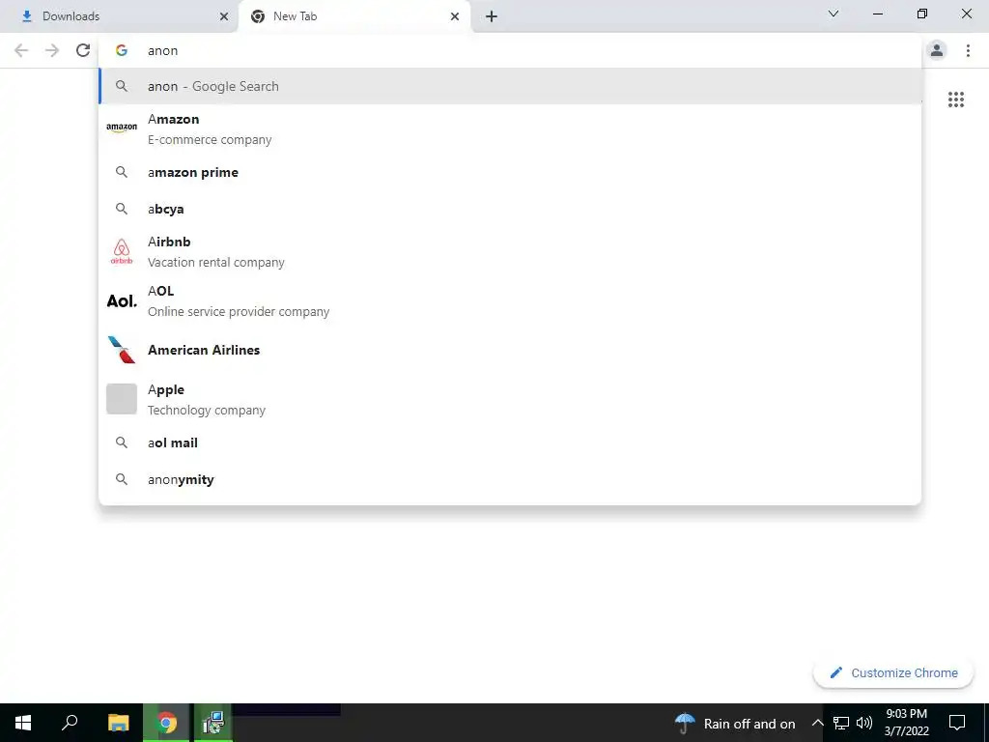Image resolution: width=989 pixels, height=742 pixels.
Task: Open the notification center icon
Action: pyautogui.click(x=957, y=723)
